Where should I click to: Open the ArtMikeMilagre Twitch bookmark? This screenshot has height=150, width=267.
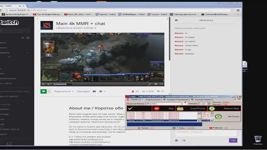[132, 15]
